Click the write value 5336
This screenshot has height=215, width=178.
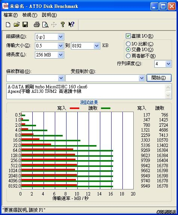pos(145,145)
